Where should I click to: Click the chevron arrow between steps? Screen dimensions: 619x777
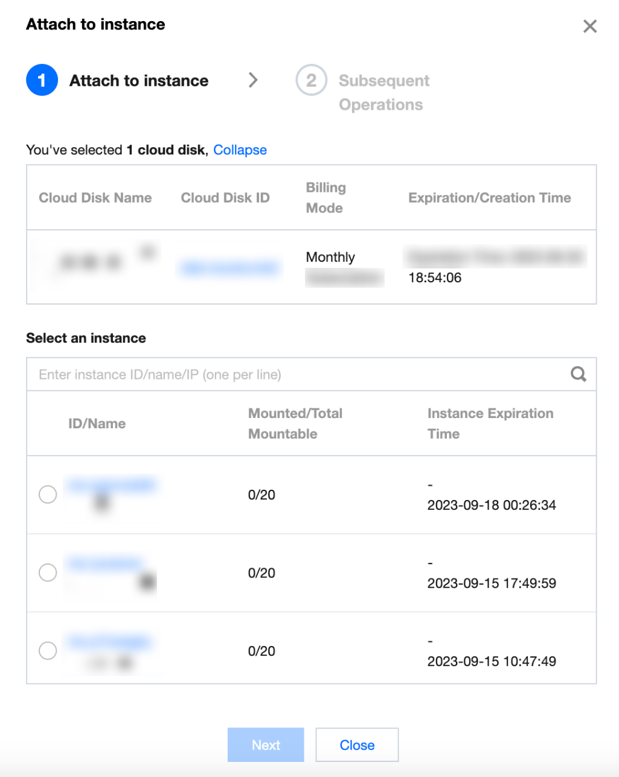[253, 80]
